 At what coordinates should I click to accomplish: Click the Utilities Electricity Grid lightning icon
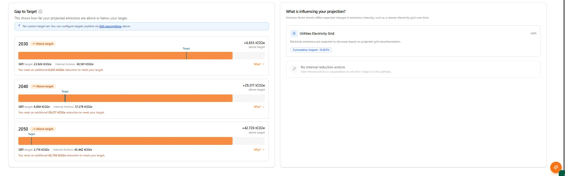[294, 33]
